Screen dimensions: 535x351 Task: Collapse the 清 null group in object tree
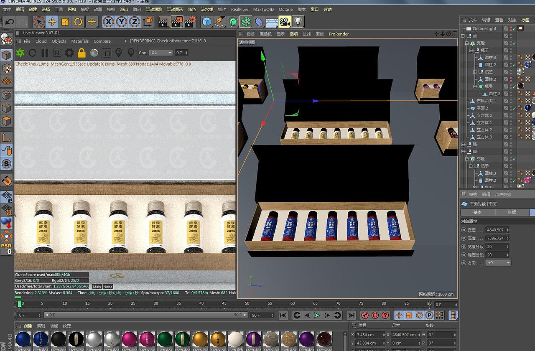463,36
